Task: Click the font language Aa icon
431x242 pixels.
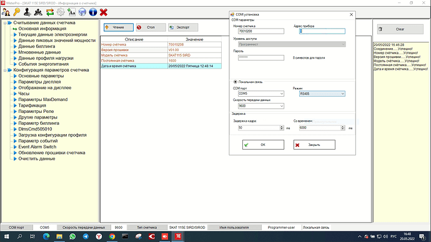Action: tap(71, 12)
